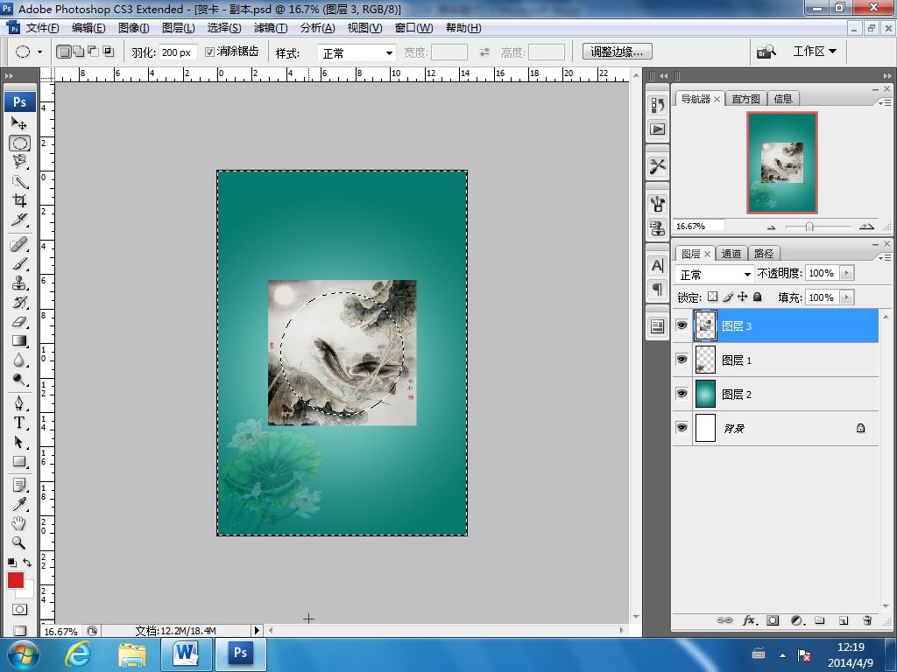Click the Navigator zoom slider handle
The height and width of the screenshot is (672, 897).
pyautogui.click(x=809, y=227)
